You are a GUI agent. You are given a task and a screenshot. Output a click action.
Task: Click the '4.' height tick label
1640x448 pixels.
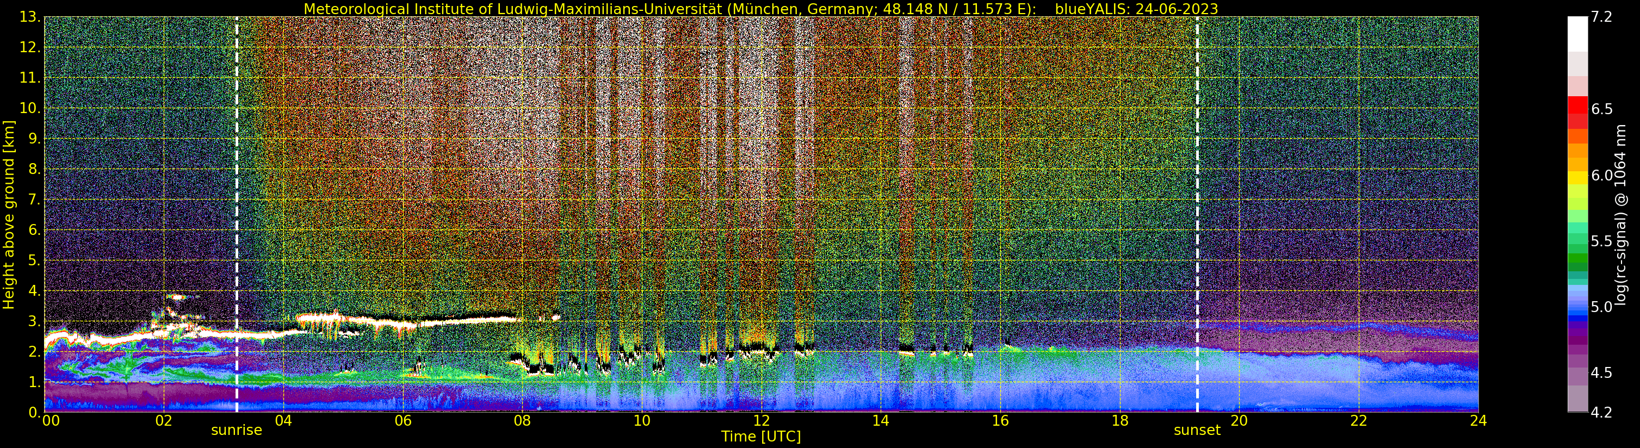click(x=35, y=291)
